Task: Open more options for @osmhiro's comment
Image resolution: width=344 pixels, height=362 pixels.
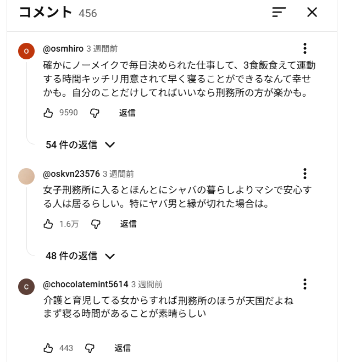Action: [305, 48]
